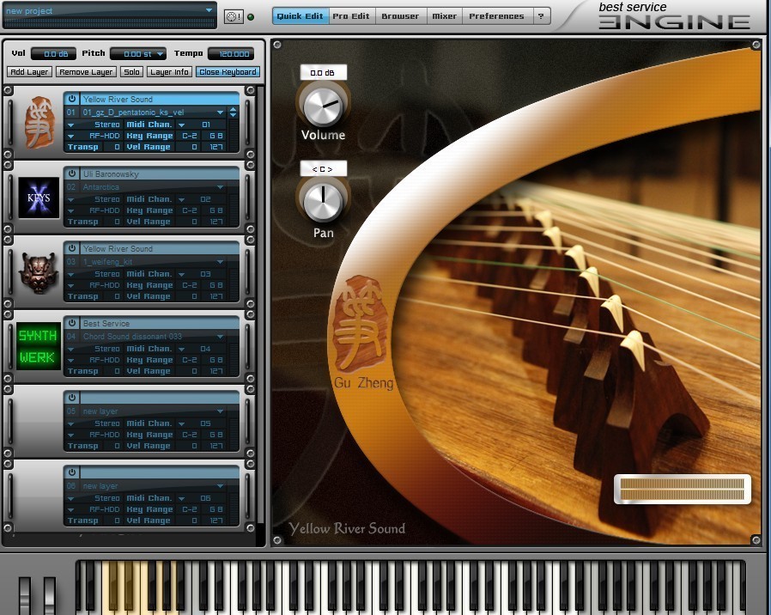Toggle power for the Uli Baronowsky layer
Image resolution: width=771 pixels, height=615 pixels.
[72, 174]
